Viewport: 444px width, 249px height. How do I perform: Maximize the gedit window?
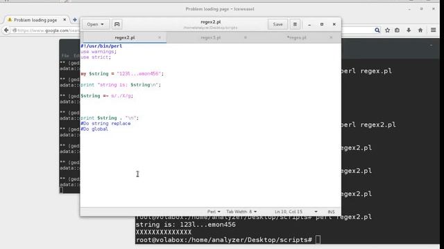click(322, 24)
